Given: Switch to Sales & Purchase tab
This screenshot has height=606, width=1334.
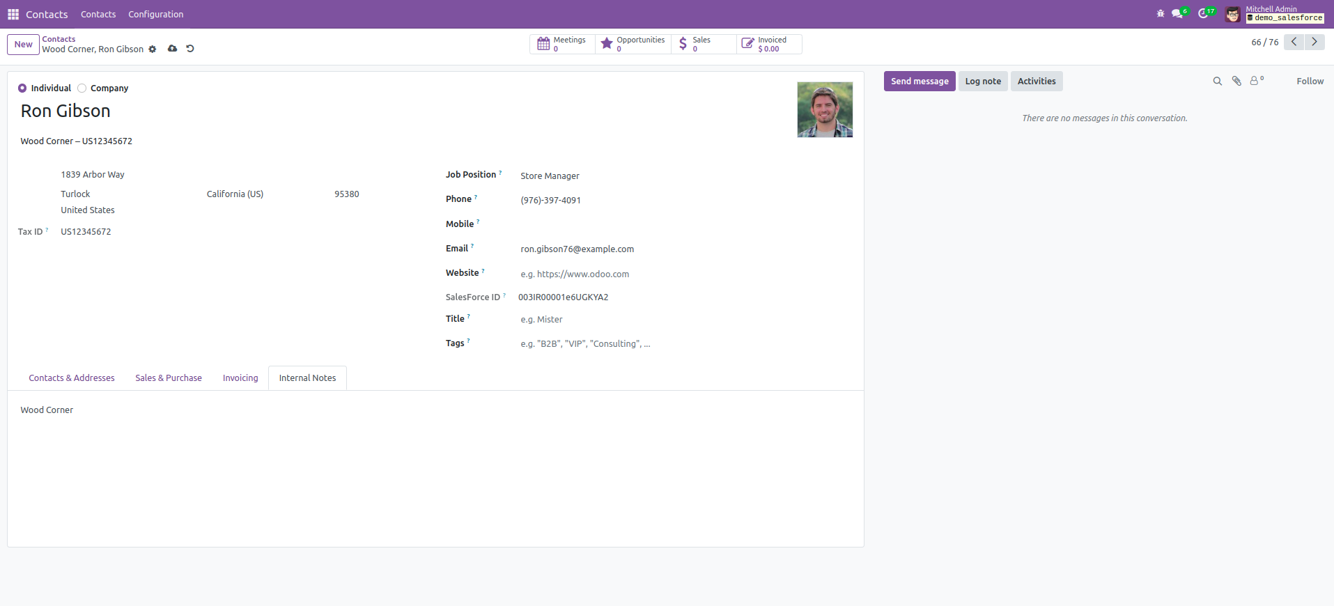Looking at the screenshot, I should pyautogui.click(x=169, y=378).
